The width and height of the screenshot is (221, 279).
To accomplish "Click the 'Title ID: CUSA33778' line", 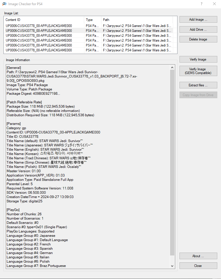I will click(x=22, y=137).
